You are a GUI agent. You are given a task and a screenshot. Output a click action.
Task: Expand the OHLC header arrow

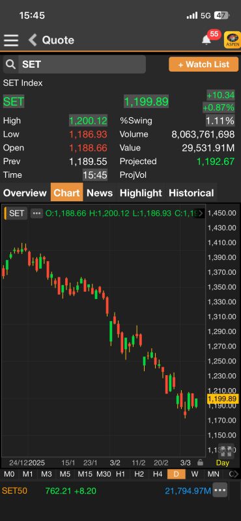201,214
